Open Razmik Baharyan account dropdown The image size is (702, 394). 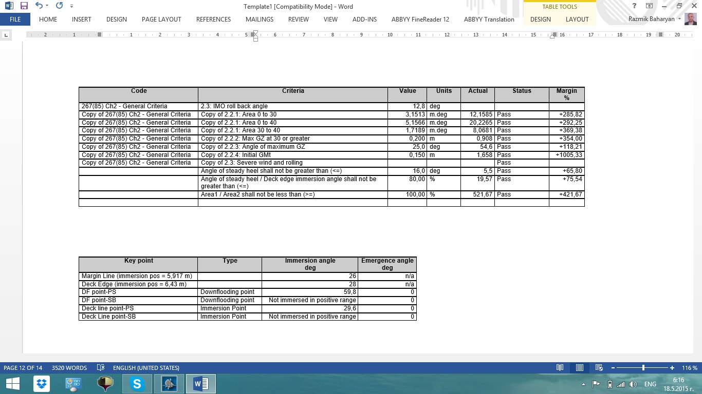tap(679, 19)
